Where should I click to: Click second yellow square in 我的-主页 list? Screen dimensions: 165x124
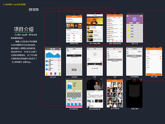click(128, 28)
